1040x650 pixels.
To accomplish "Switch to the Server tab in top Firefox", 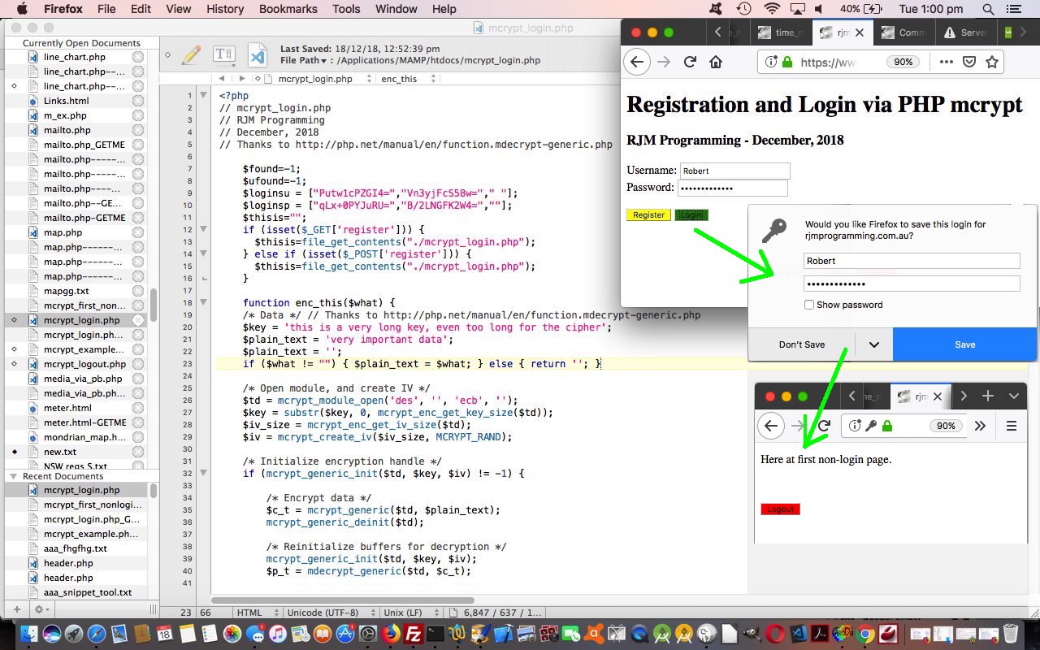I will [965, 32].
